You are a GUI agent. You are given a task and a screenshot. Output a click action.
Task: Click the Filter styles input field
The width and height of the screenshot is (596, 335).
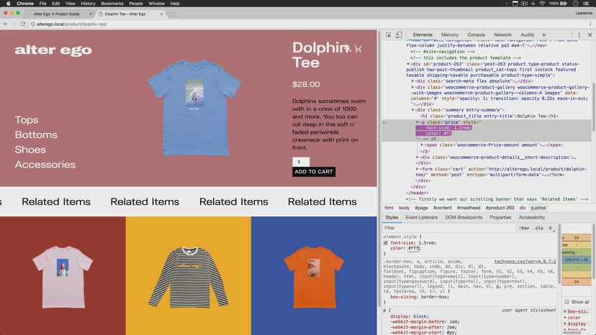click(x=446, y=228)
